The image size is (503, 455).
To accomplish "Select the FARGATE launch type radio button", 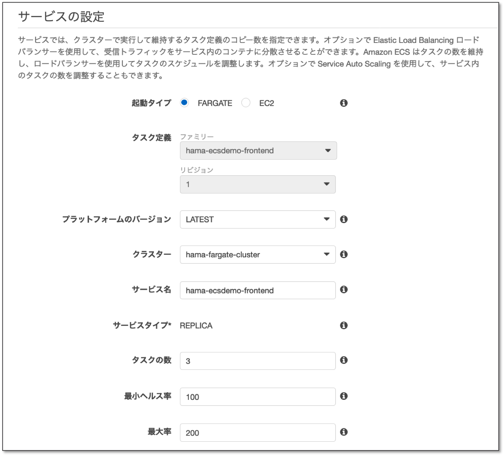I will click(x=185, y=103).
